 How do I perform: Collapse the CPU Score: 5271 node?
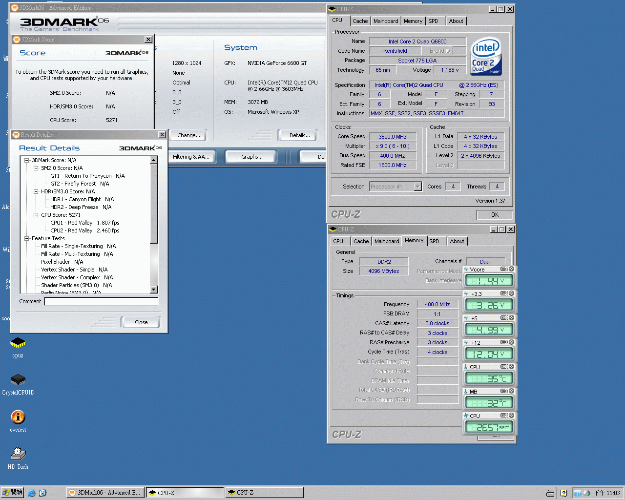(36, 215)
